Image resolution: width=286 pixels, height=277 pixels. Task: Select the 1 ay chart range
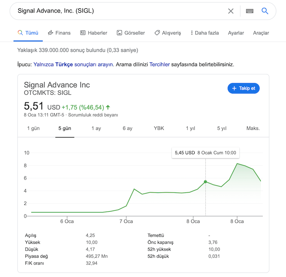coord(96,128)
